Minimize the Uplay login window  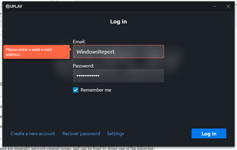coord(215,7)
